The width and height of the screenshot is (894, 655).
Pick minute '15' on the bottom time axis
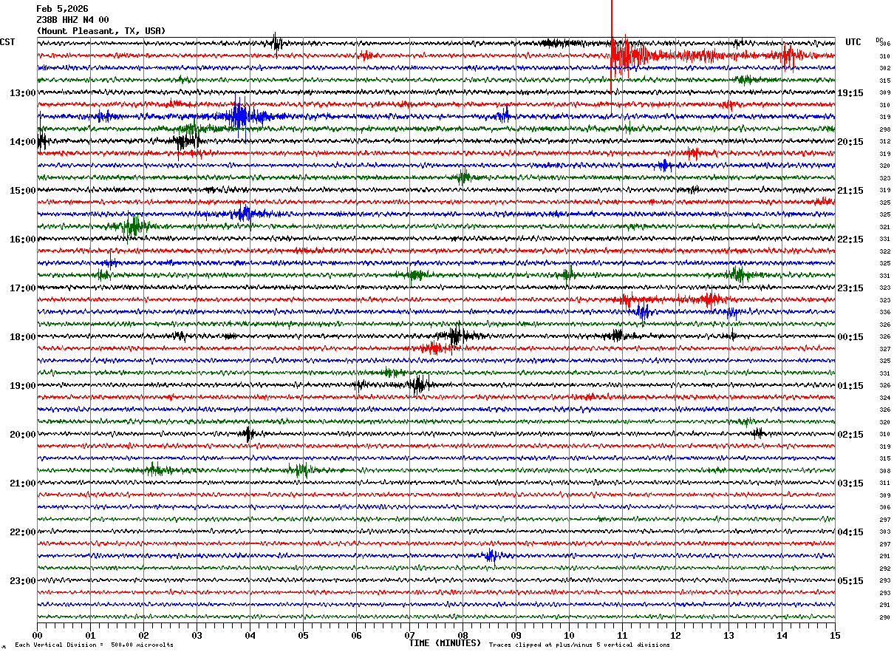834,635
